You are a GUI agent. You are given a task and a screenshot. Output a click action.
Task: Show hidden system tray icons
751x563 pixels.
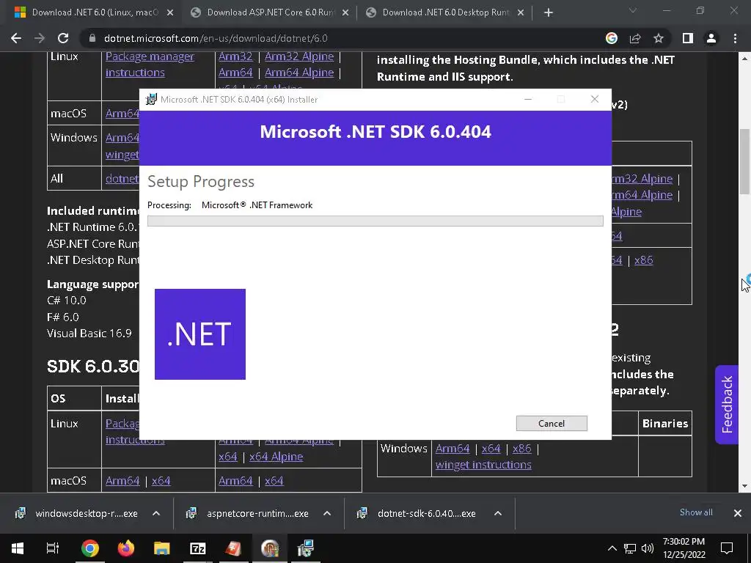612,548
